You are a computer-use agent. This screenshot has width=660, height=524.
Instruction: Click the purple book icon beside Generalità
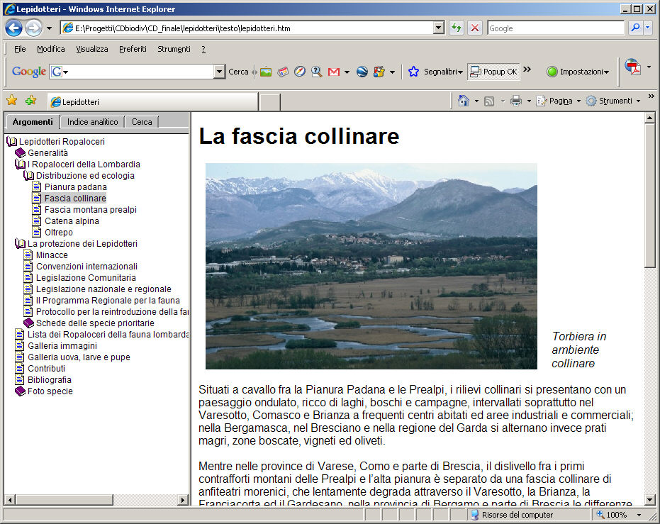click(20, 152)
